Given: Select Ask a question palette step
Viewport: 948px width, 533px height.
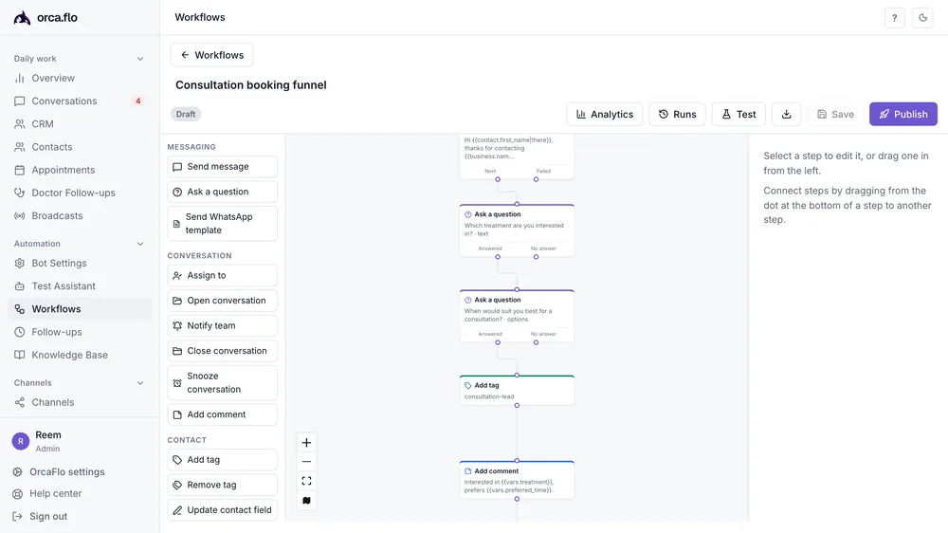Looking at the screenshot, I should click(x=223, y=192).
